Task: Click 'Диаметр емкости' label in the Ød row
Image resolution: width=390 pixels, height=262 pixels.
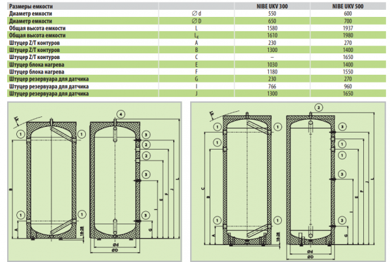Action: point(31,14)
